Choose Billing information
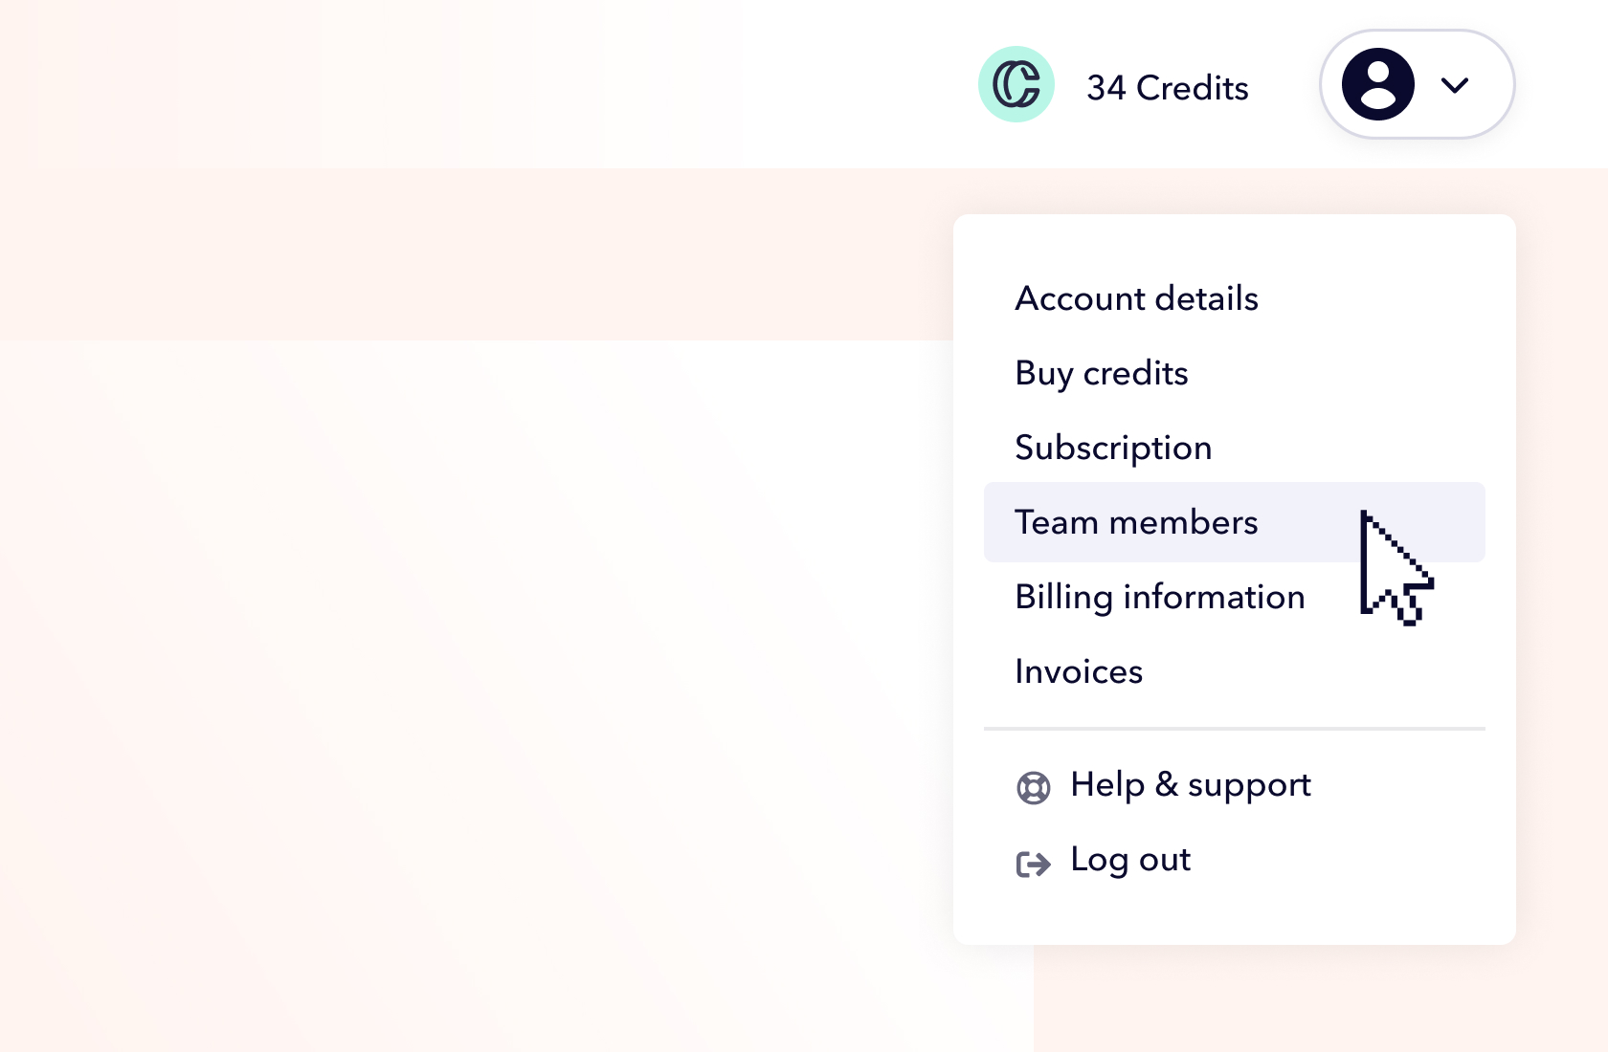The height and width of the screenshot is (1052, 1608). tap(1159, 597)
